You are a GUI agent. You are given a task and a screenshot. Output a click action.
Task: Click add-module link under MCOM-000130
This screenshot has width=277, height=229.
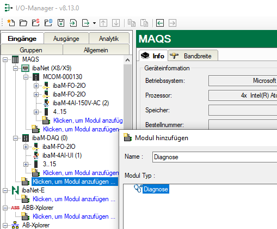[x=81, y=129]
